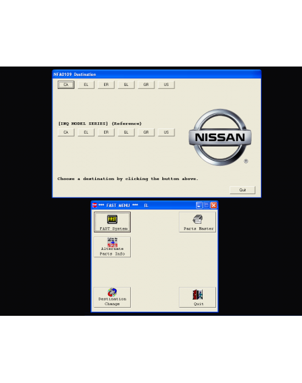The width and height of the screenshot is (302, 383).
Task: Click the Nissan logo image
Action: point(220,137)
